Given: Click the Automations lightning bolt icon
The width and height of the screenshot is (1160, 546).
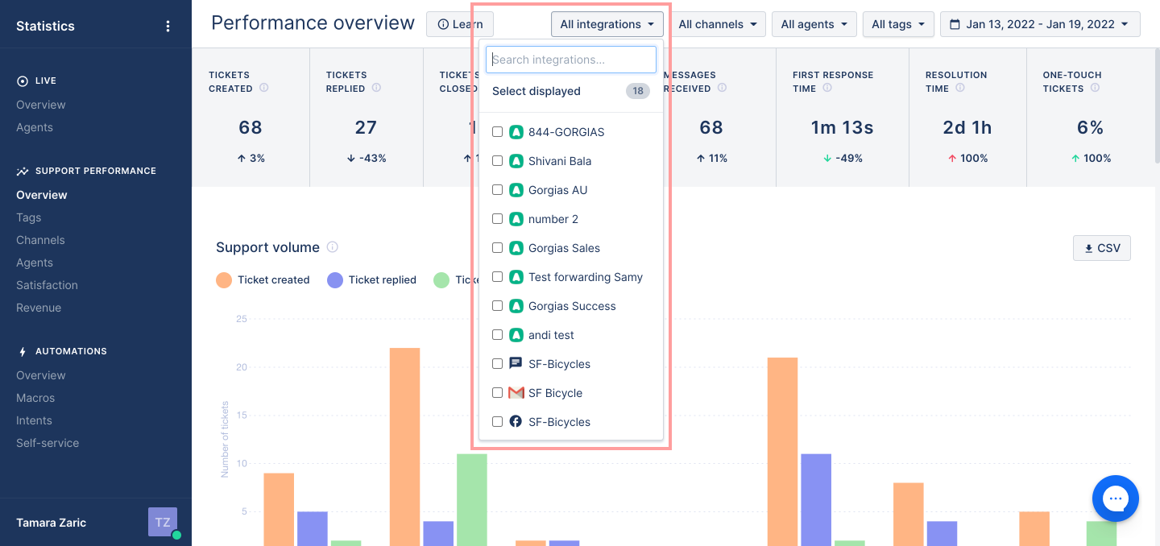Looking at the screenshot, I should (23, 351).
